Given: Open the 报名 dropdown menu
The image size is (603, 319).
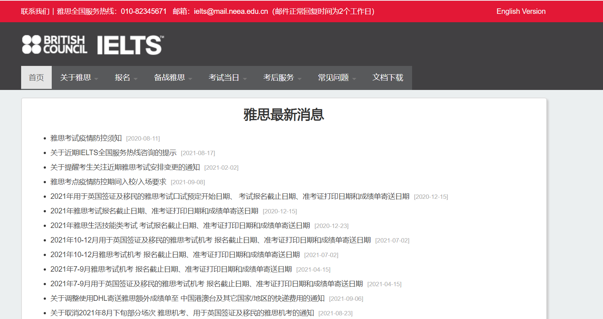Looking at the screenshot, I should (126, 78).
